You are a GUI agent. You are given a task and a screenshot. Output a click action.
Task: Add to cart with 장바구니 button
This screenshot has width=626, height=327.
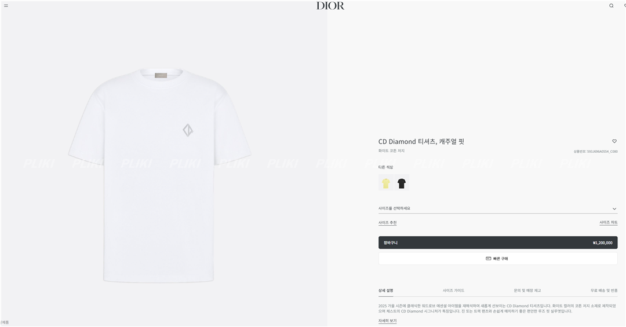[x=498, y=243]
